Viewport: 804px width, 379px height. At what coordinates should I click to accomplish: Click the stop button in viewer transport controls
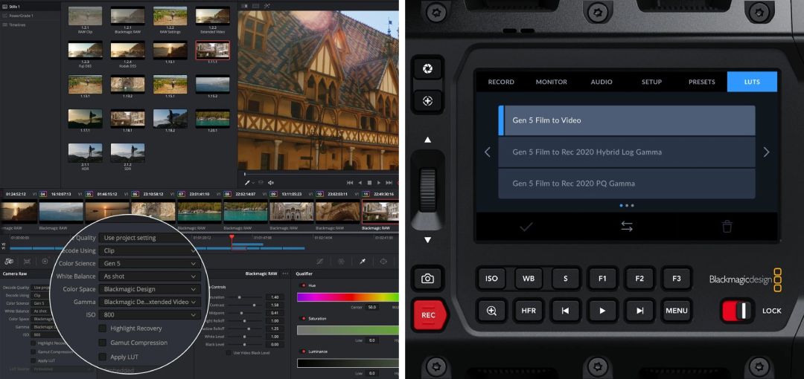click(369, 182)
